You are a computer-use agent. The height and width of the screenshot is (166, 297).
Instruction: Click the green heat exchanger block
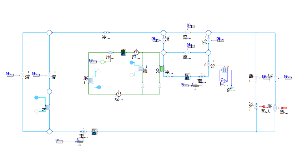pos(162,68)
